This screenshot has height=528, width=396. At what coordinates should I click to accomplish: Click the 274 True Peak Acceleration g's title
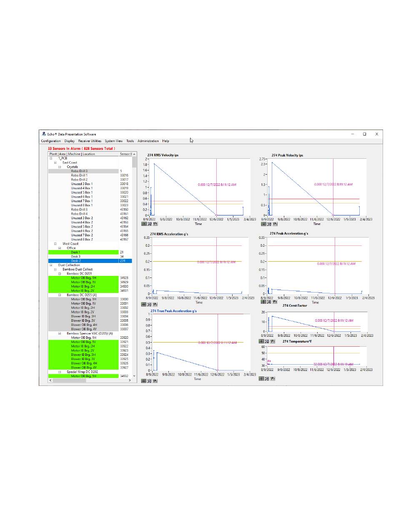click(173, 311)
